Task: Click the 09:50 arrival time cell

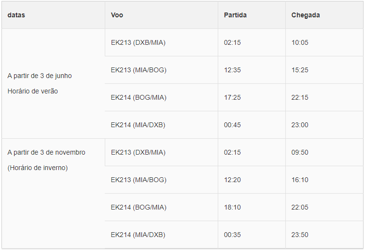Action: [x=300, y=152]
